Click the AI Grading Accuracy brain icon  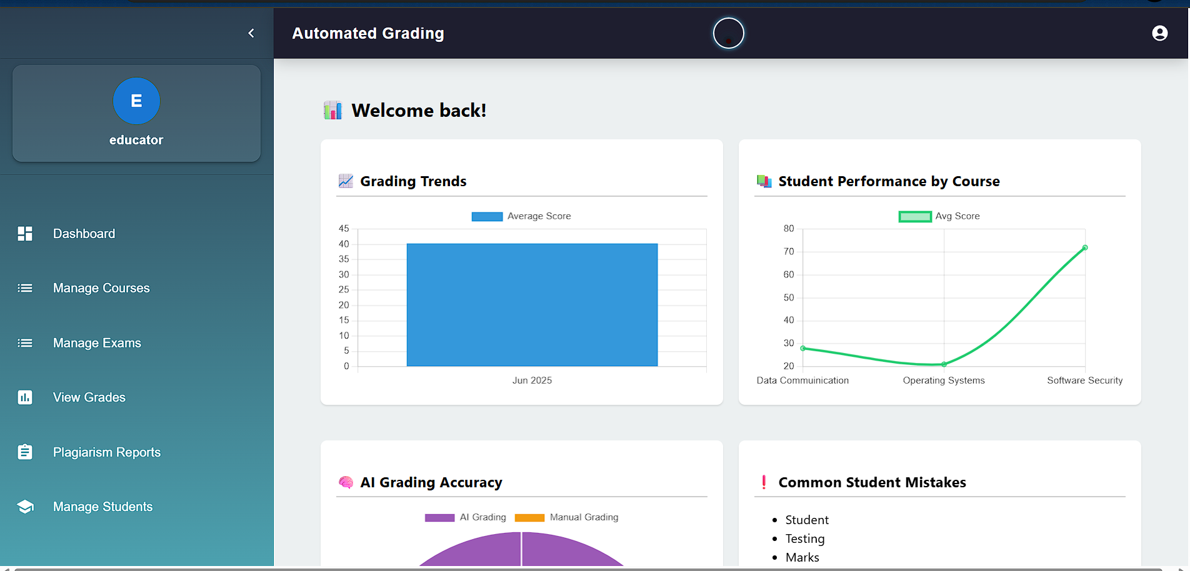(346, 482)
